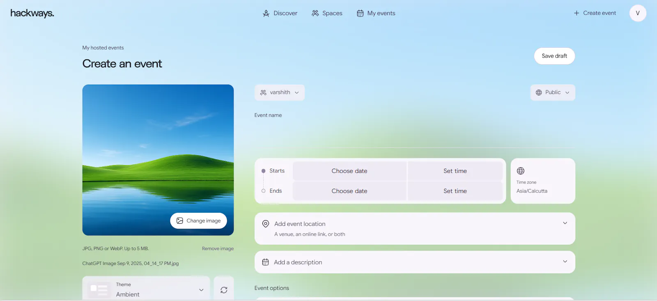The height and width of the screenshot is (301, 657).
Task: Go to Spaces
Action: pyautogui.click(x=327, y=13)
